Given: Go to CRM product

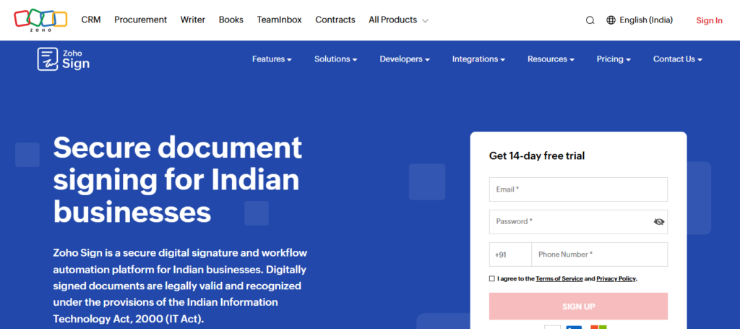Looking at the screenshot, I should pyautogui.click(x=91, y=20).
